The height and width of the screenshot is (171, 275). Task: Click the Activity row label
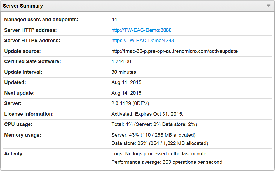14,154
